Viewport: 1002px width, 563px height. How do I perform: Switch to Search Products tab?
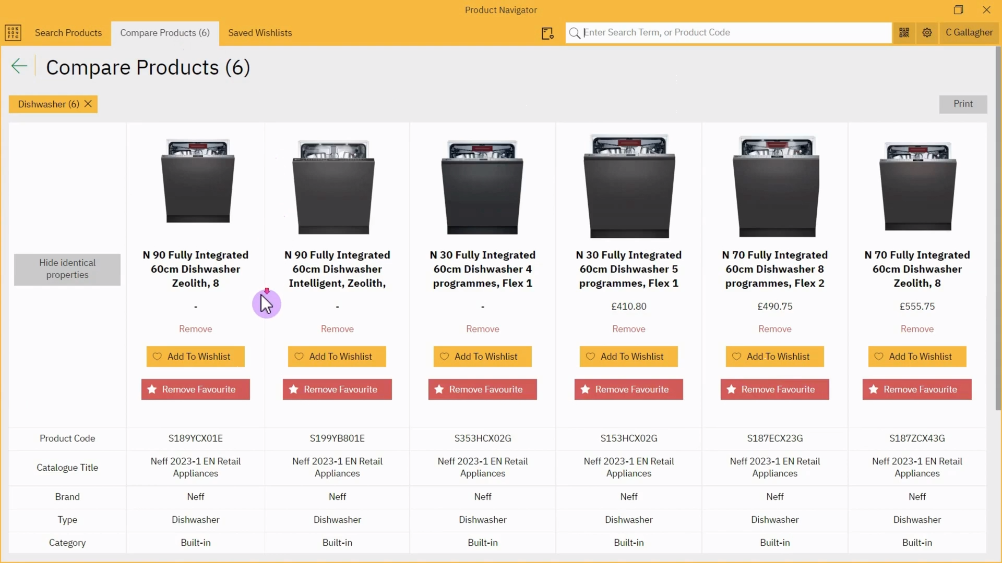coord(68,33)
